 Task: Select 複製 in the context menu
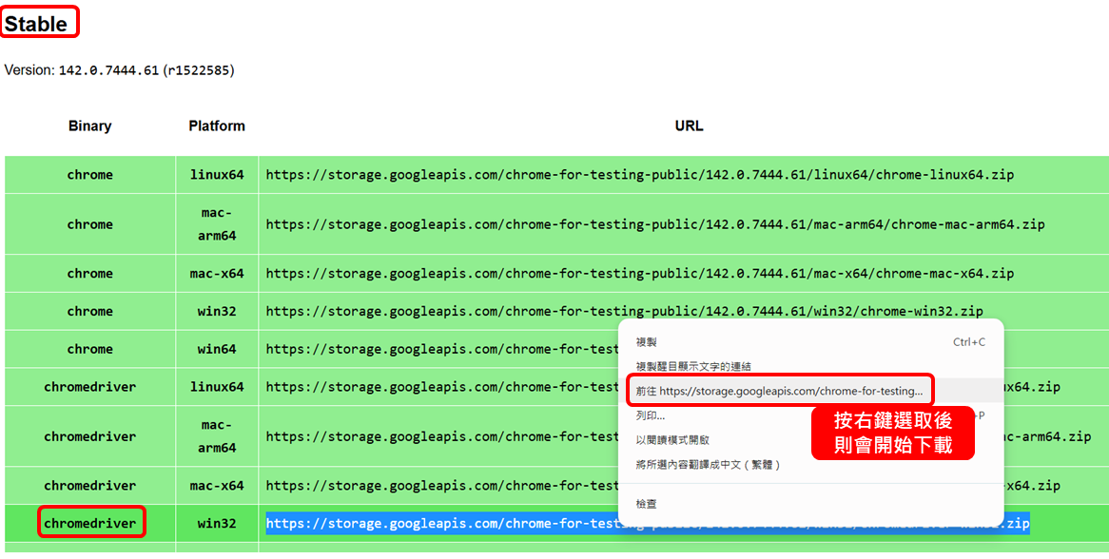[x=647, y=342]
